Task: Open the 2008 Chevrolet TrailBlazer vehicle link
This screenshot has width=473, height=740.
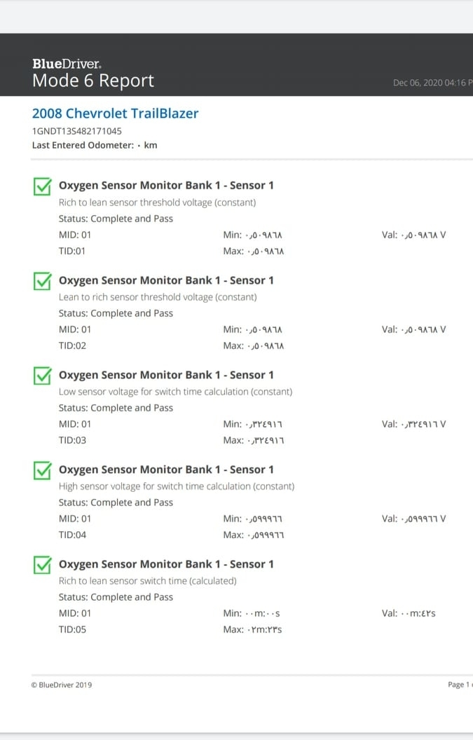Action: (x=115, y=114)
